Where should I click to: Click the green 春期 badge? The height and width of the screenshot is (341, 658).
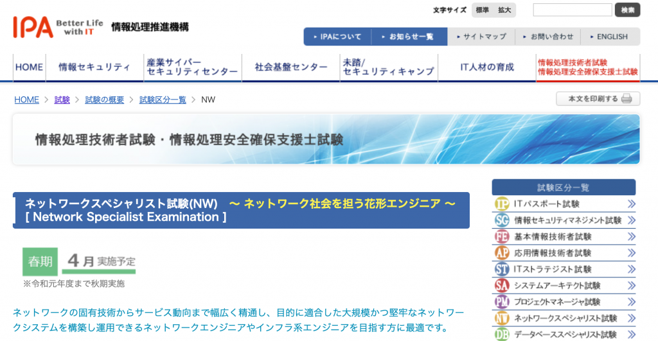tap(40, 262)
